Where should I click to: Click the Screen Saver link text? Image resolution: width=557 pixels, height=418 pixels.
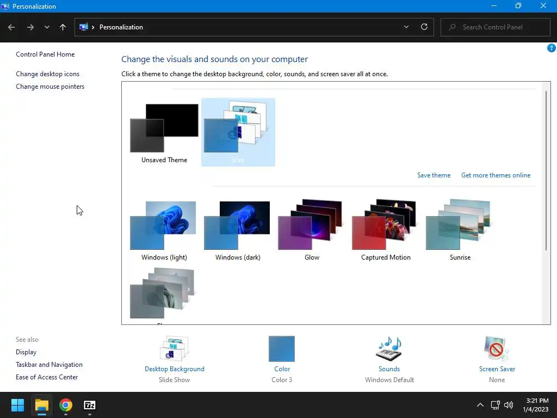tap(497, 369)
